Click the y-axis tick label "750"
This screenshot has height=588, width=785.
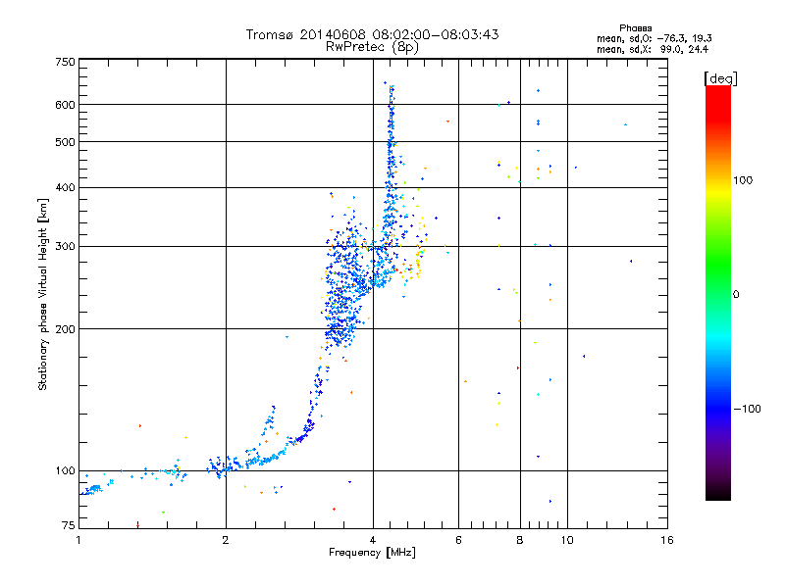click(65, 62)
